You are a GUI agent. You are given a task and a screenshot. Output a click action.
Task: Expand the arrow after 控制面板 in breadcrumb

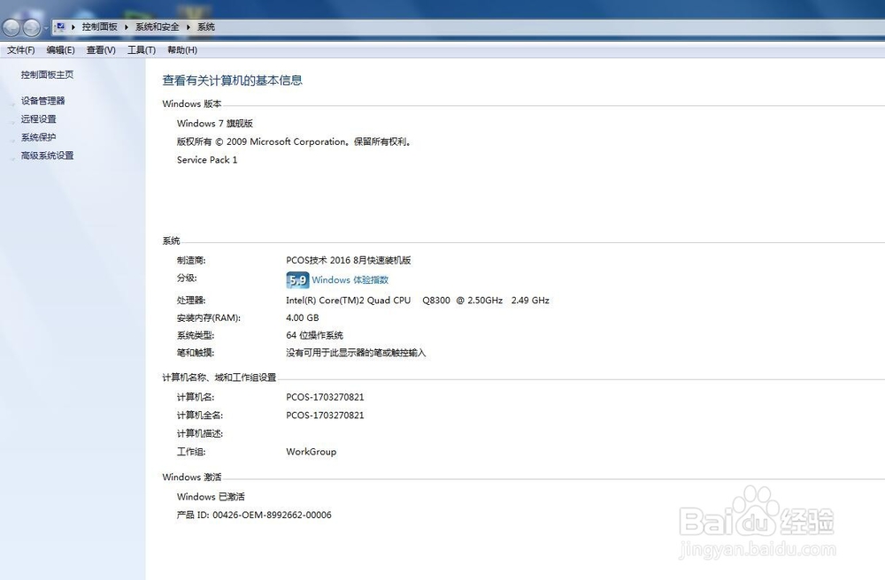tap(126, 27)
